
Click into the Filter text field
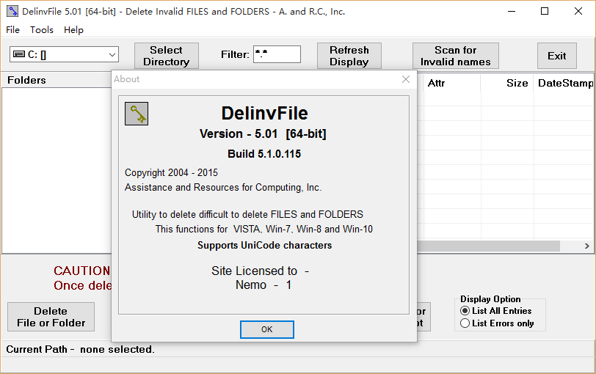[x=277, y=54]
